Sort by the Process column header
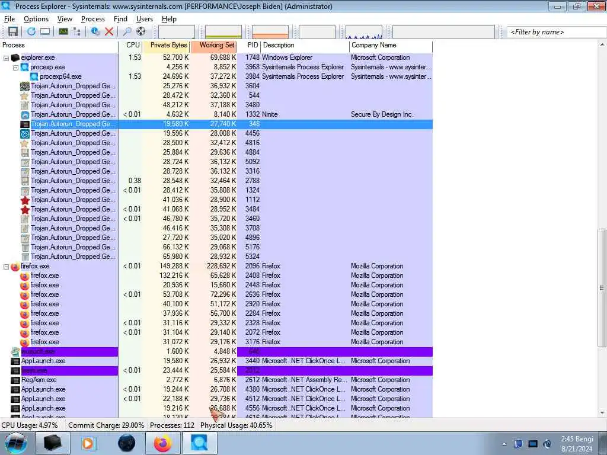The image size is (607, 455). 59,45
